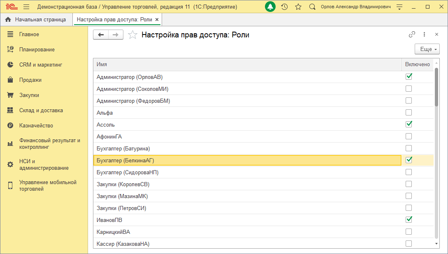The image size is (448, 254).
Task: Enable Бухгалтер (Батурина) checkbox
Action: (409, 148)
